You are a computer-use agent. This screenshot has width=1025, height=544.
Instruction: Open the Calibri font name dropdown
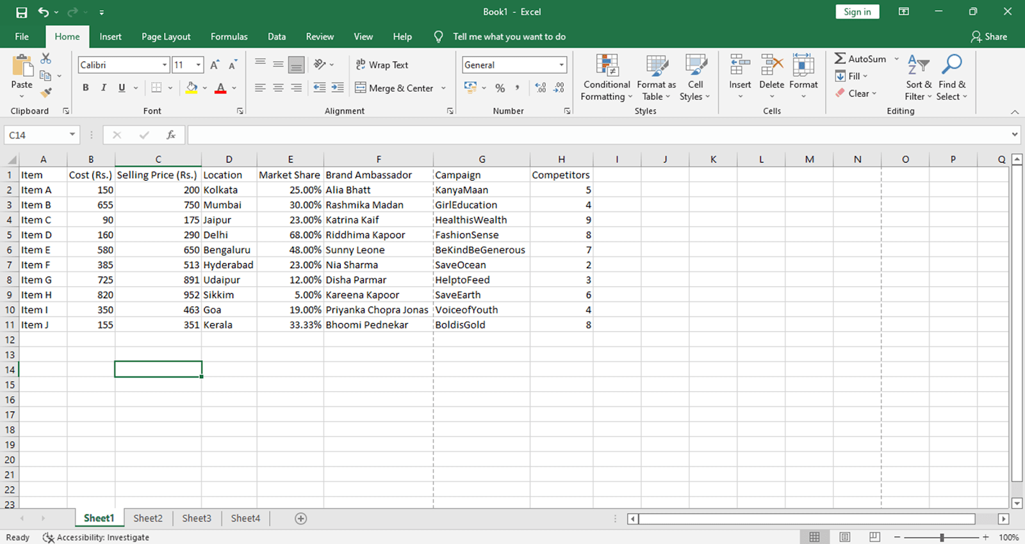click(165, 65)
